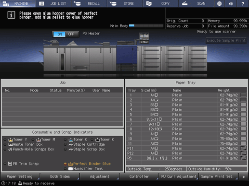Switch to the RECALL tab

(x=89, y=3)
